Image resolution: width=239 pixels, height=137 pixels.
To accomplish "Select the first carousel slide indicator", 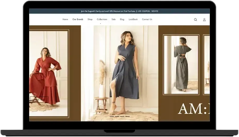I will tap(112, 117).
